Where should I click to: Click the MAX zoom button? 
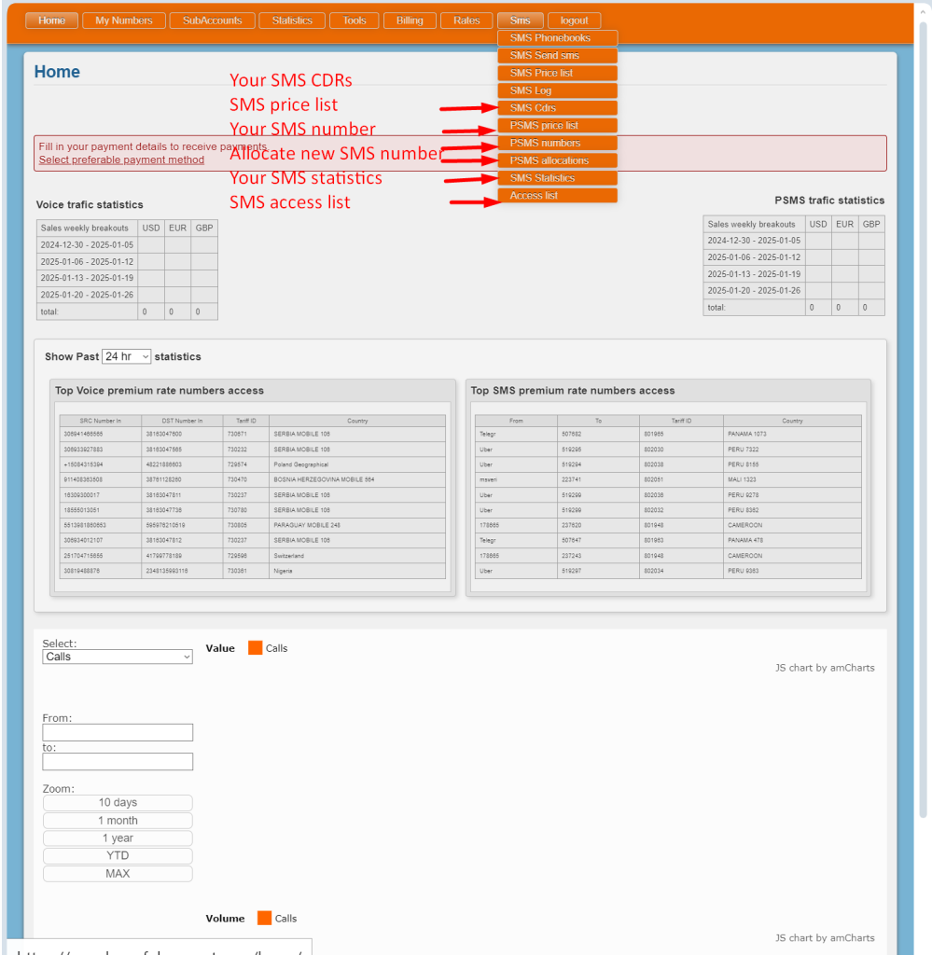[118, 873]
